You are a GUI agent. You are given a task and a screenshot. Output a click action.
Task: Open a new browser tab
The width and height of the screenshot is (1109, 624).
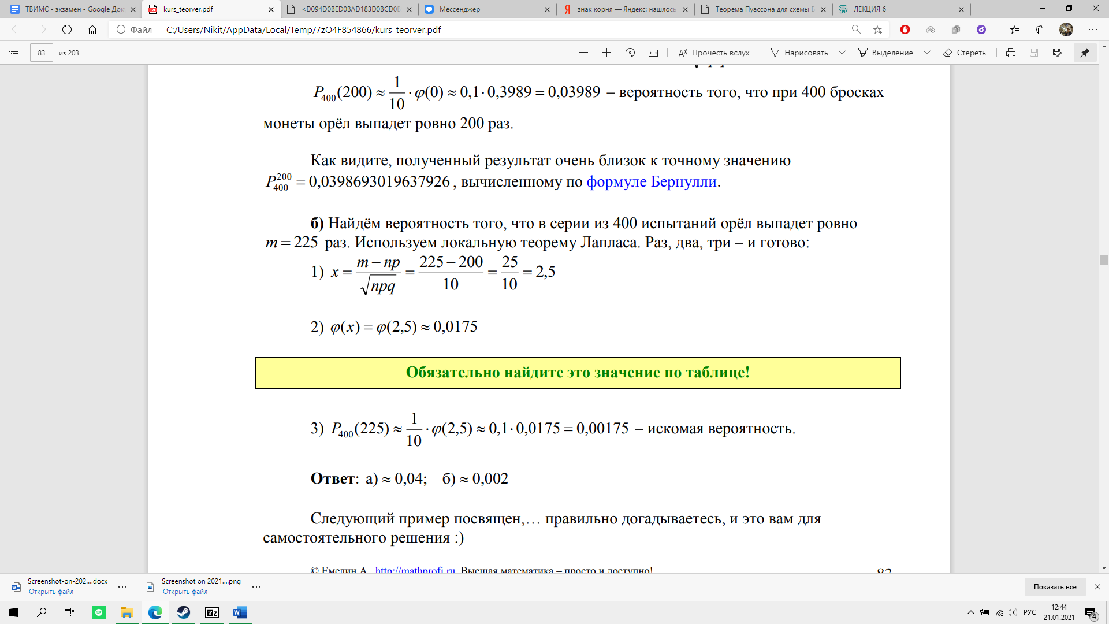click(x=980, y=9)
